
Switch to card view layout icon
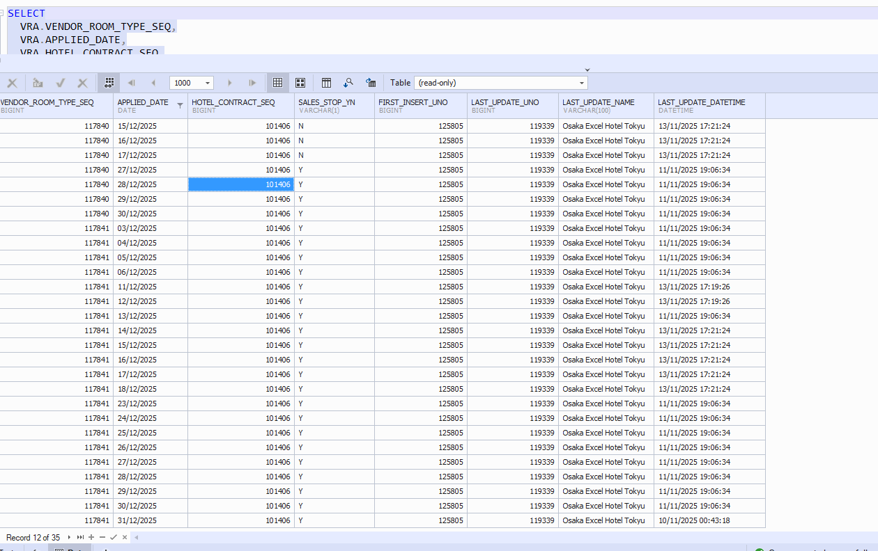(300, 83)
